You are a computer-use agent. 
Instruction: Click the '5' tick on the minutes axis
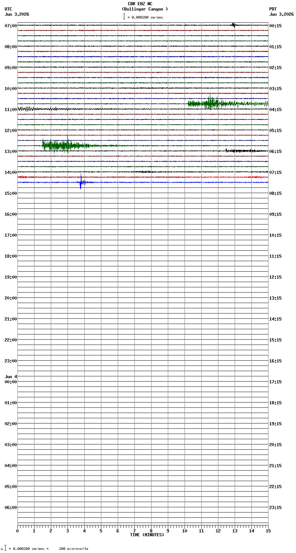pos(101,531)
